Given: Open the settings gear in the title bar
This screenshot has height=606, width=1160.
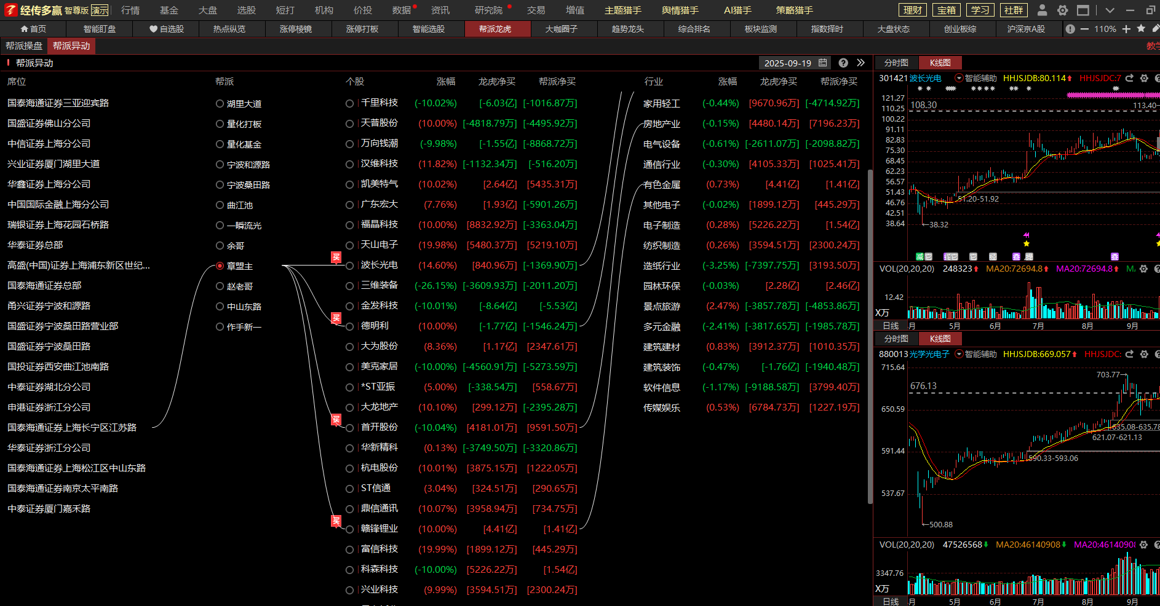Looking at the screenshot, I should click(1062, 10).
